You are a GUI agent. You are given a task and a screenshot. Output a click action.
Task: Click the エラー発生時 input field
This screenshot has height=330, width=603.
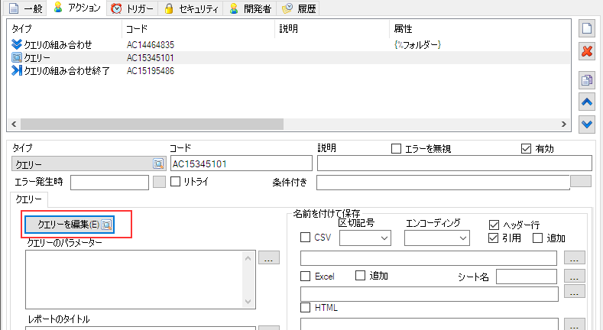point(109,183)
